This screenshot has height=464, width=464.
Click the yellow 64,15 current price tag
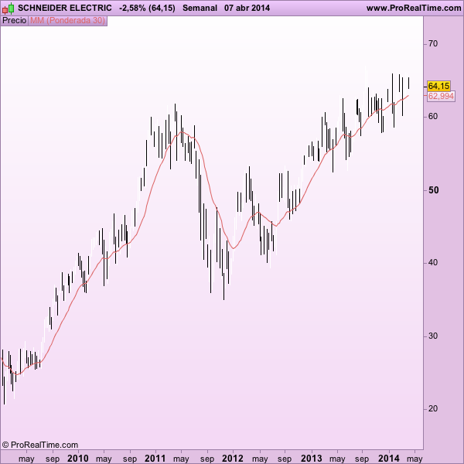438,86
